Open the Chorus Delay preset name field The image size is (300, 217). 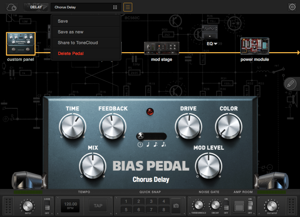pyautogui.click(x=86, y=7)
